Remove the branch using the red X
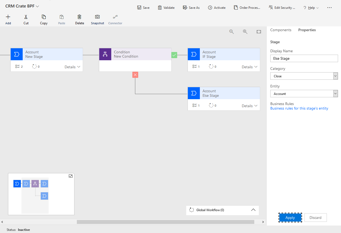The height and width of the screenshot is (233, 341). (135, 75)
